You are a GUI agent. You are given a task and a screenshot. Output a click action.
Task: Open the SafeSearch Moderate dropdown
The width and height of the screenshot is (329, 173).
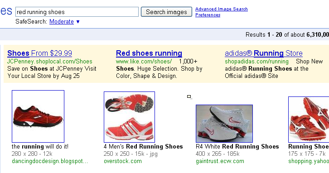(x=62, y=22)
